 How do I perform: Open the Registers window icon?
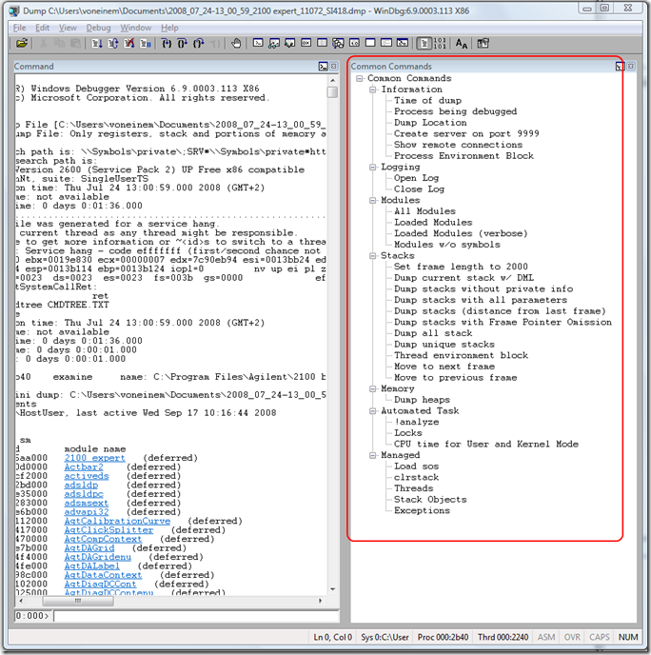[x=306, y=43]
